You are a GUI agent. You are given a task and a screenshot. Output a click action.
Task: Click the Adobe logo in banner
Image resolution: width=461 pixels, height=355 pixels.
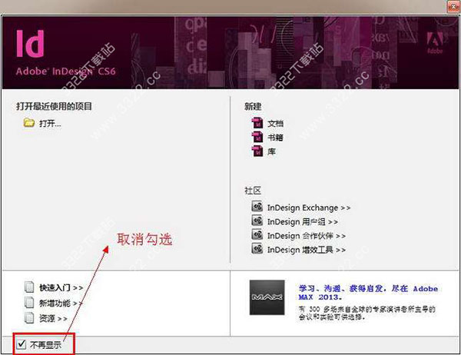pyautogui.click(x=435, y=43)
